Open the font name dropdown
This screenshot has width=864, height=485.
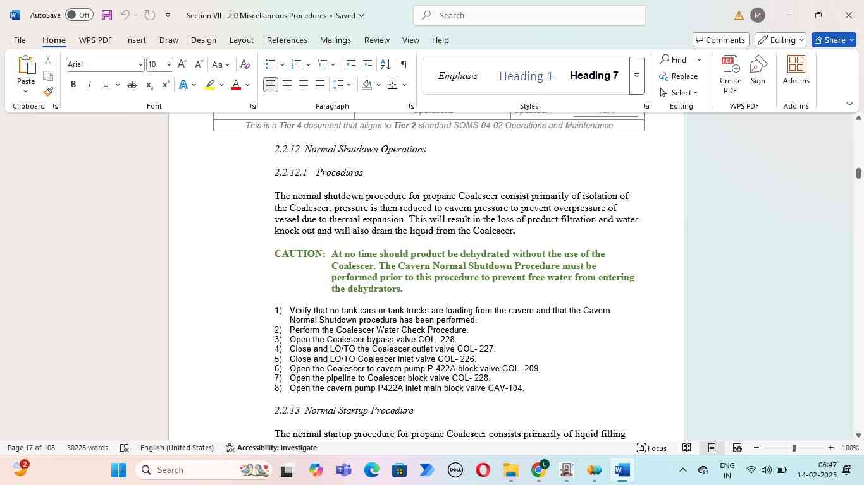coord(140,64)
